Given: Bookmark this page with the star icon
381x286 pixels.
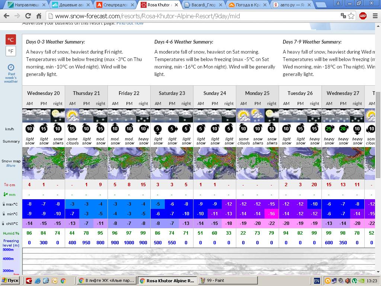Looking at the screenshot, I should [351, 16].
